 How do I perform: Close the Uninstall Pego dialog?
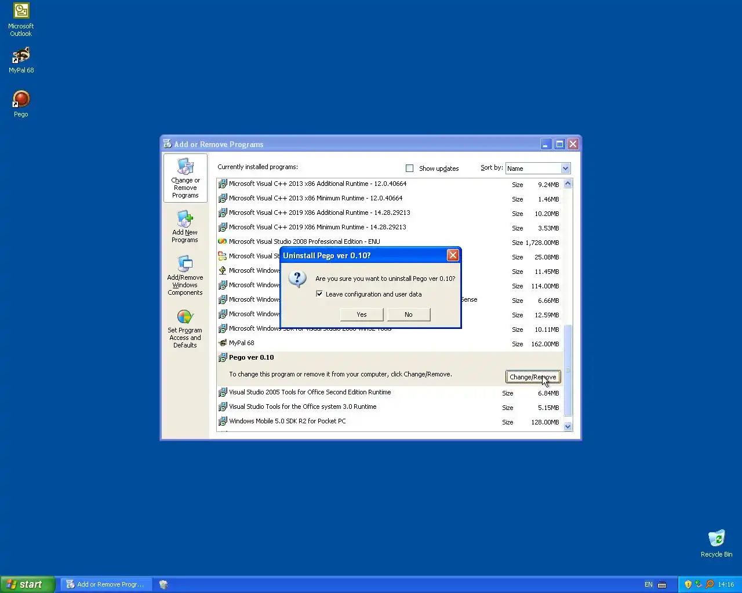point(453,255)
